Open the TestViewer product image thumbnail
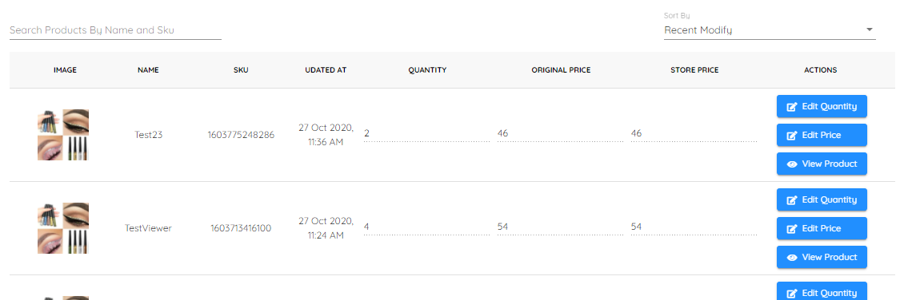The height and width of the screenshot is (300, 900). point(63,228)
